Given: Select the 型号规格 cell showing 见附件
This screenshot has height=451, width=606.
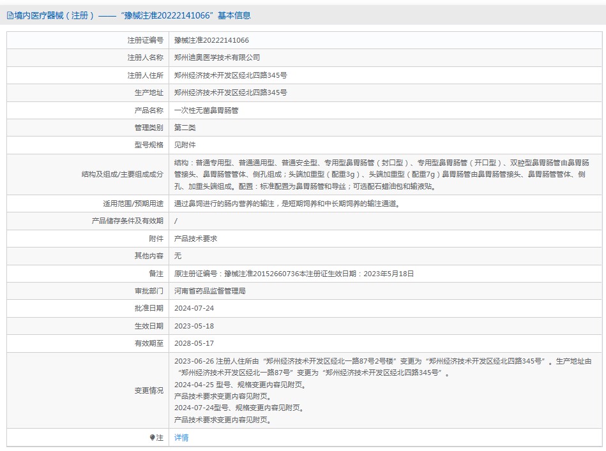Looking at the screenshot, I should 185,145.
